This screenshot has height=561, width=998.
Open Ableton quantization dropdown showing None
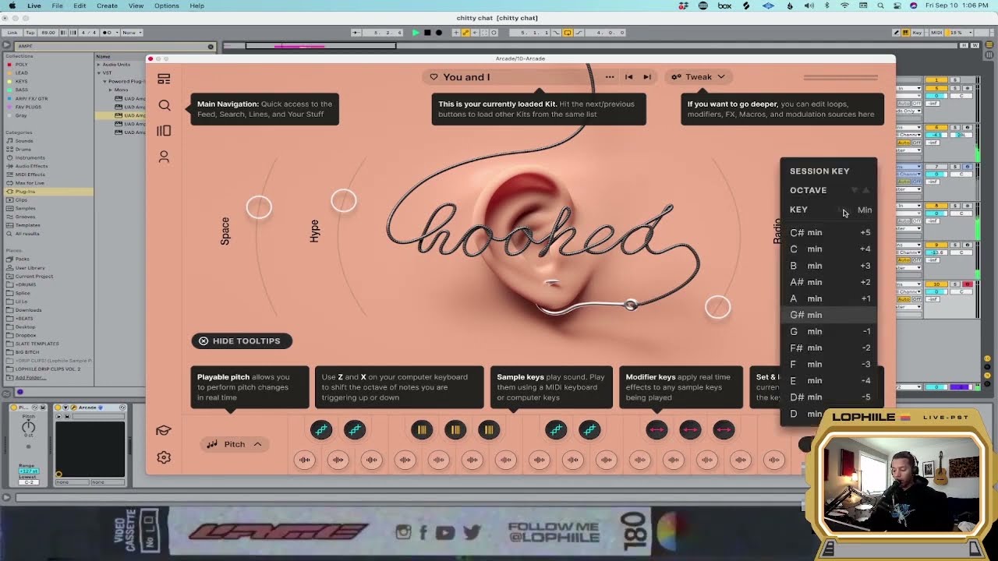coord(132,33)
